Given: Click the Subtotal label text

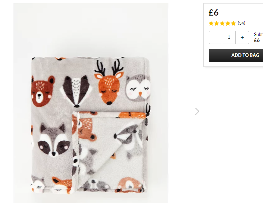Looking at the screenshot, I should 258,34.
